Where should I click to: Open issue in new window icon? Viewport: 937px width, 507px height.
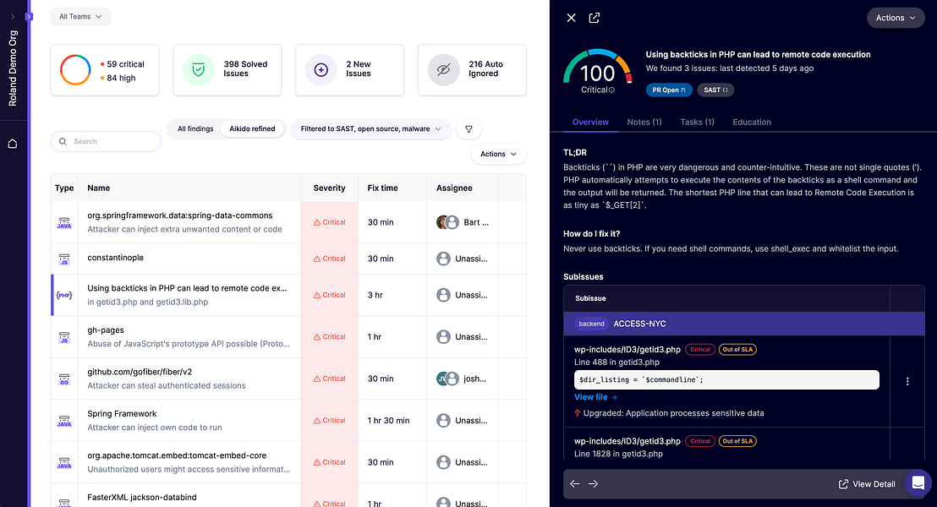pos(594,18)
